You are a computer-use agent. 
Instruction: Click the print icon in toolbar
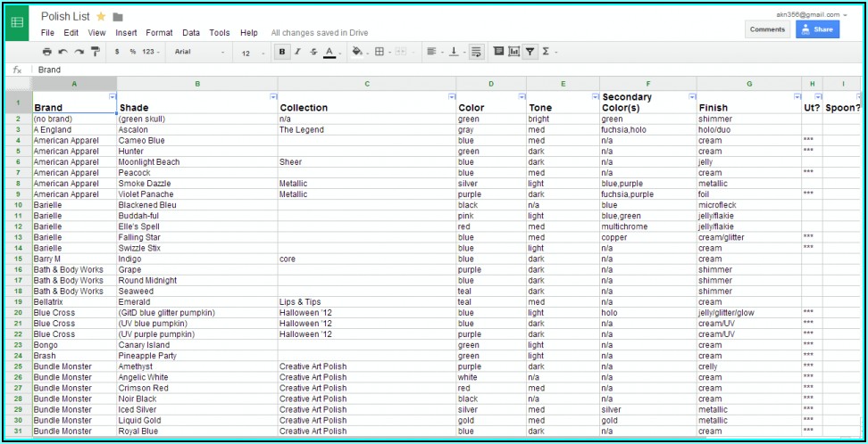click(48, 52)
